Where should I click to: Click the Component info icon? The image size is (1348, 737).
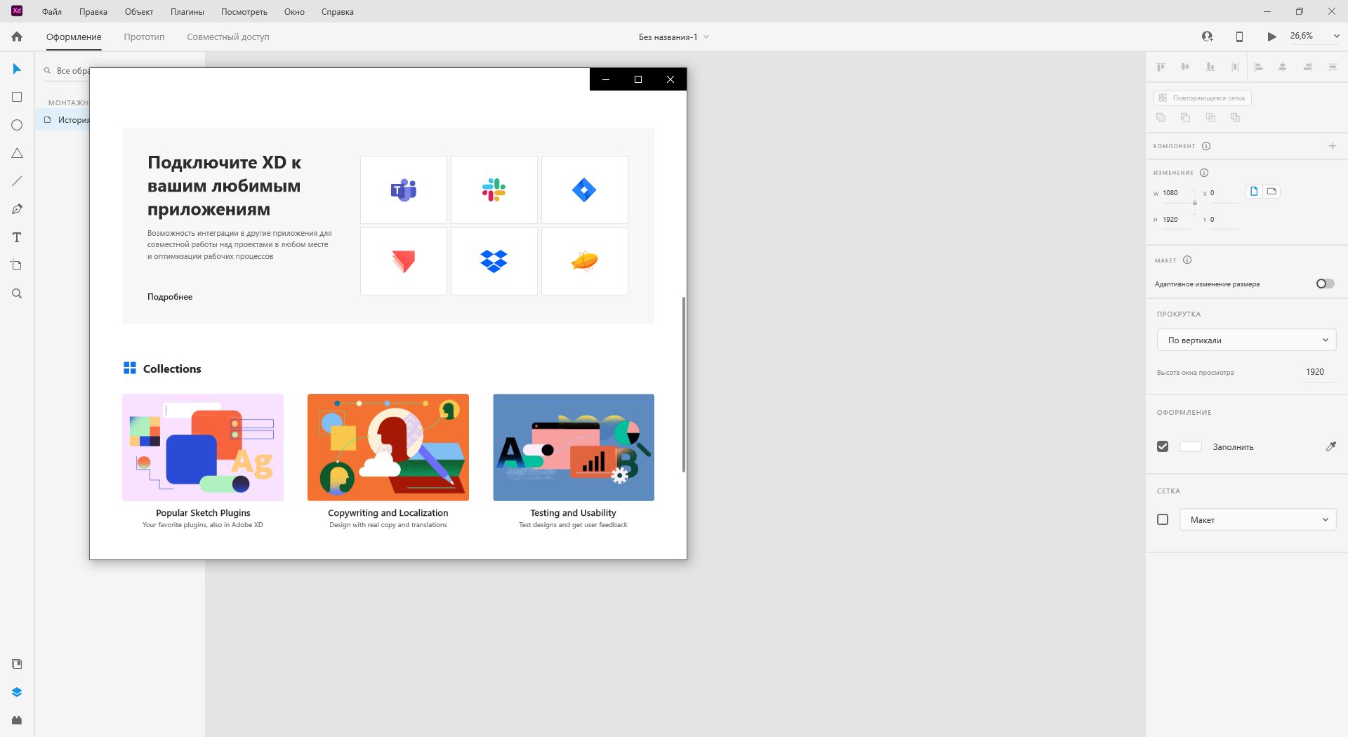(1206, 146)
